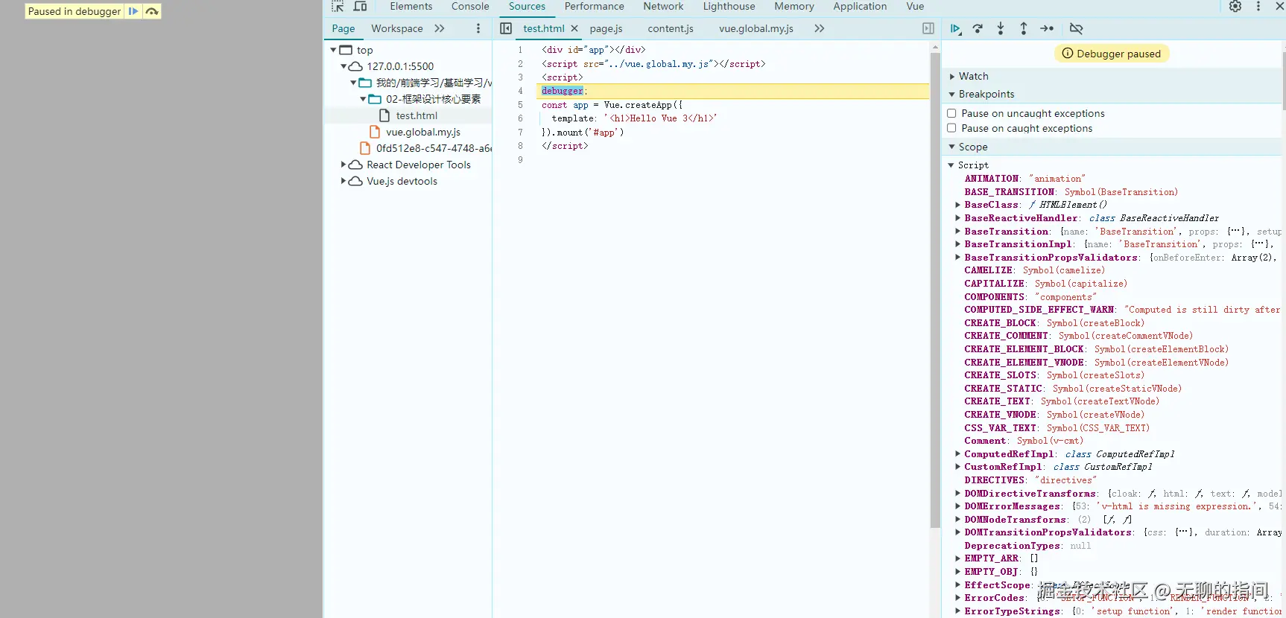Click the Step button in debugger toolbar

(x=1047, y=28)
